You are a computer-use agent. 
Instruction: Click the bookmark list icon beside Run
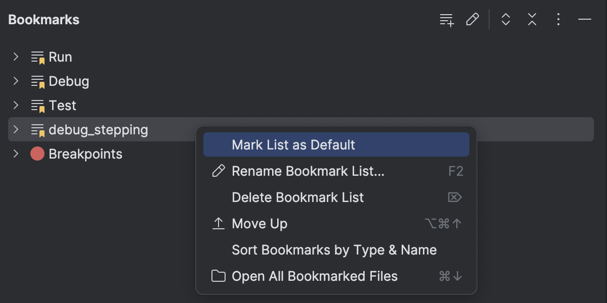tap(36, 57)
